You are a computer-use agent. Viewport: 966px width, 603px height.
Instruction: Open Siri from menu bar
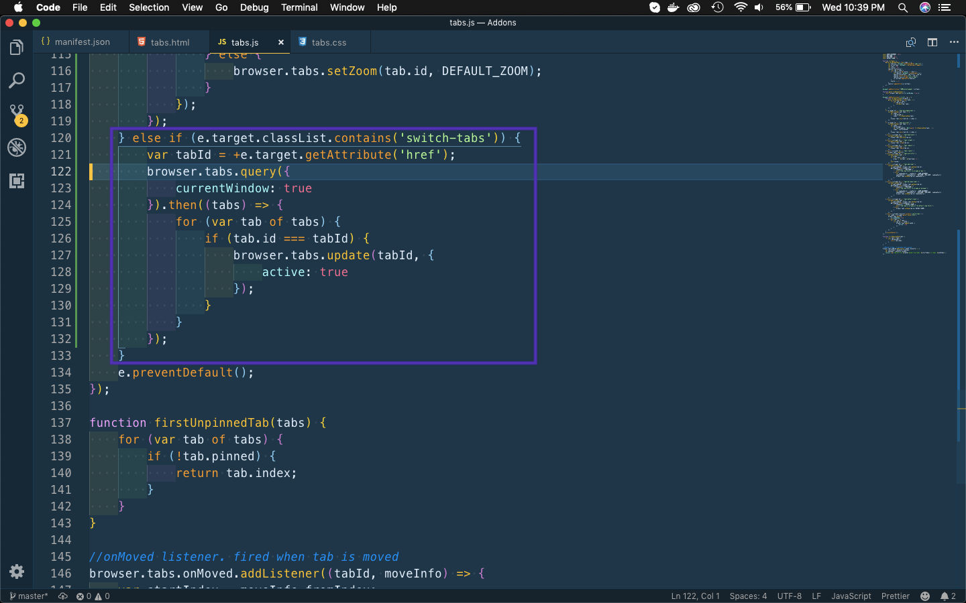925,7
